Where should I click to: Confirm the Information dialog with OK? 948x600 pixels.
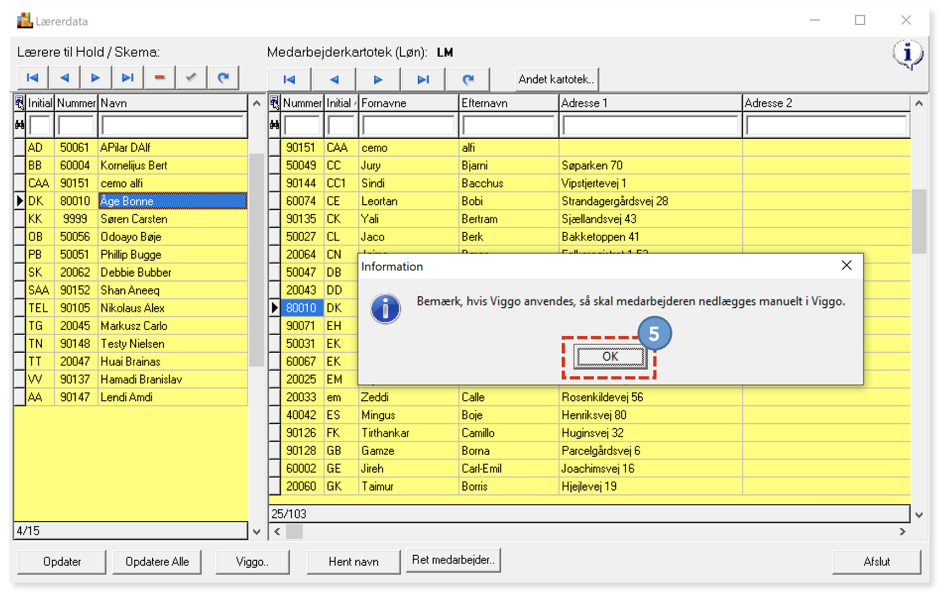tap(610, 357)
